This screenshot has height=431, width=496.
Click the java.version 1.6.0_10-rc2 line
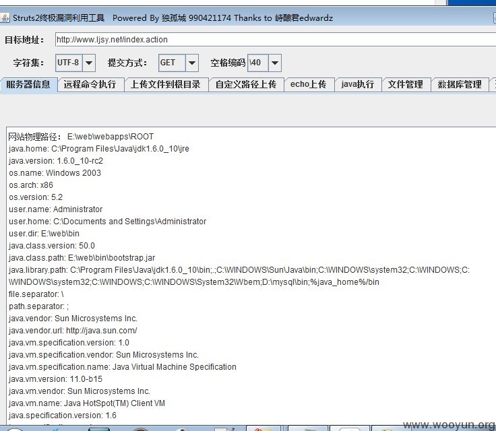[56, 161]
